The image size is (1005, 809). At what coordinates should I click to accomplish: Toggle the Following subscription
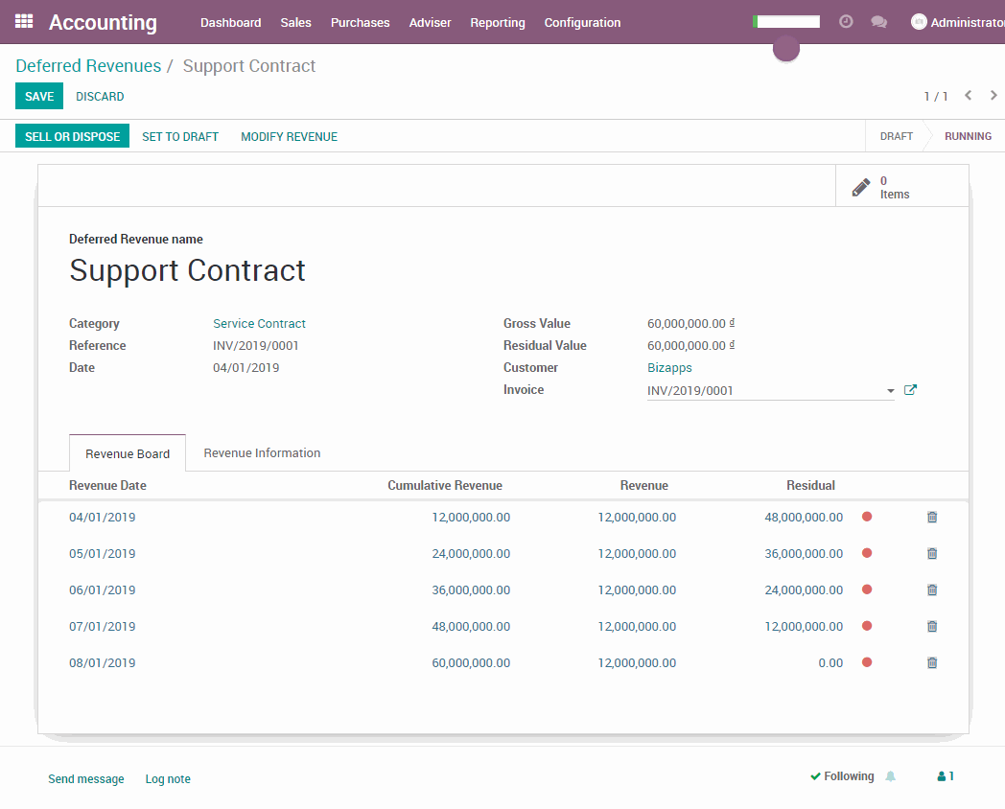[x=842, y=776]
